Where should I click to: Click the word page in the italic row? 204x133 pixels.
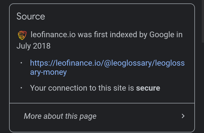click(88, 116)
